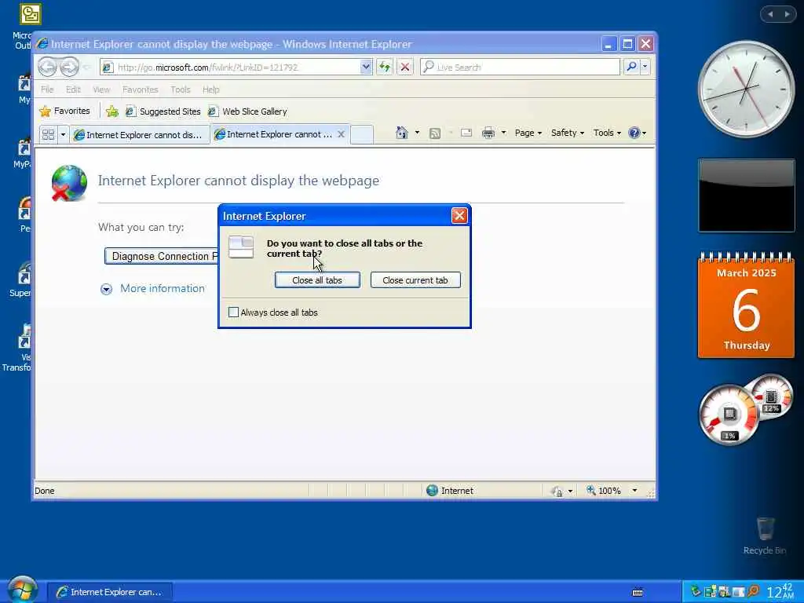Click the Close current tab button
Viewport: 804px width, 603px height.
click(415, 280)
